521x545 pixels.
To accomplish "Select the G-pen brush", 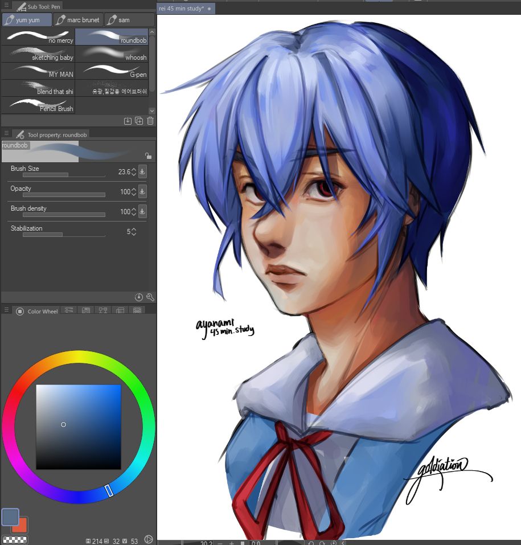I will [x=112, y=71].
